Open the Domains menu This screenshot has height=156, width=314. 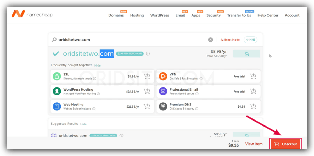116,15
